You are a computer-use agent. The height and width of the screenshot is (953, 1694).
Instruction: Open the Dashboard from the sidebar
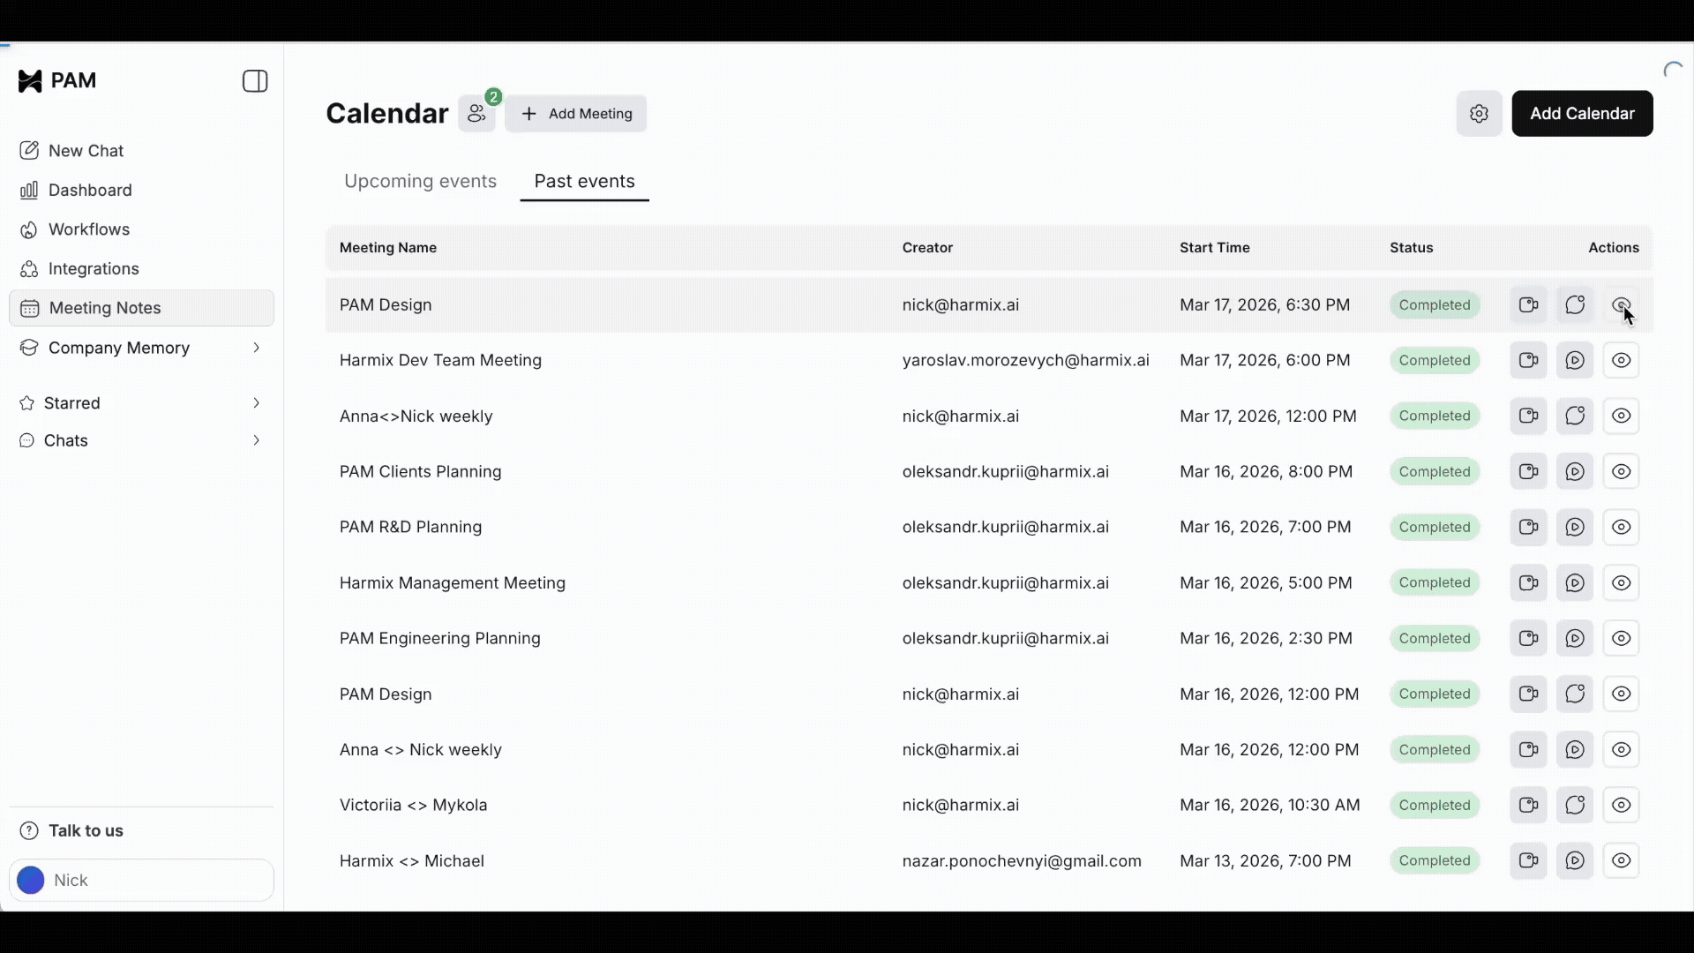[88, 190]
